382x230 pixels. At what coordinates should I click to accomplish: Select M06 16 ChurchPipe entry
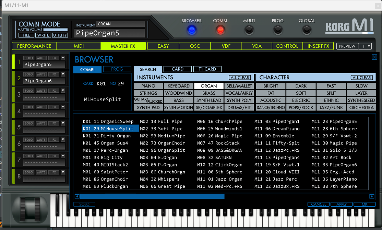tap(220, 122)
